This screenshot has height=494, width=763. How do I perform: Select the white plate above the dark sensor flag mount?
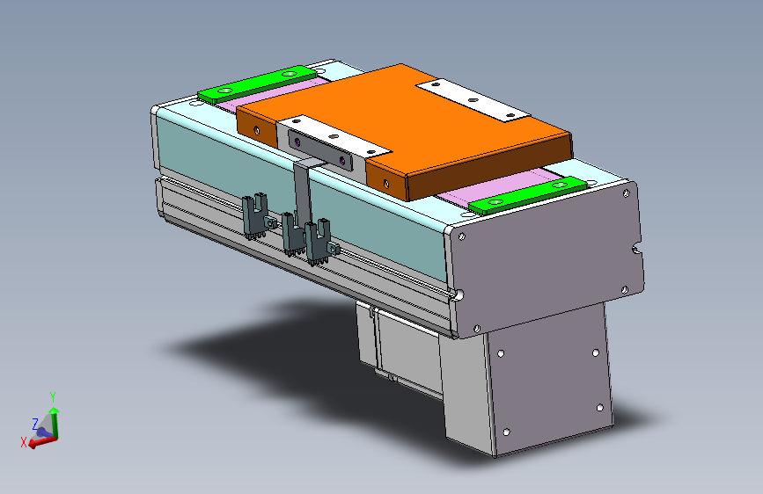(x=334, y=136)
